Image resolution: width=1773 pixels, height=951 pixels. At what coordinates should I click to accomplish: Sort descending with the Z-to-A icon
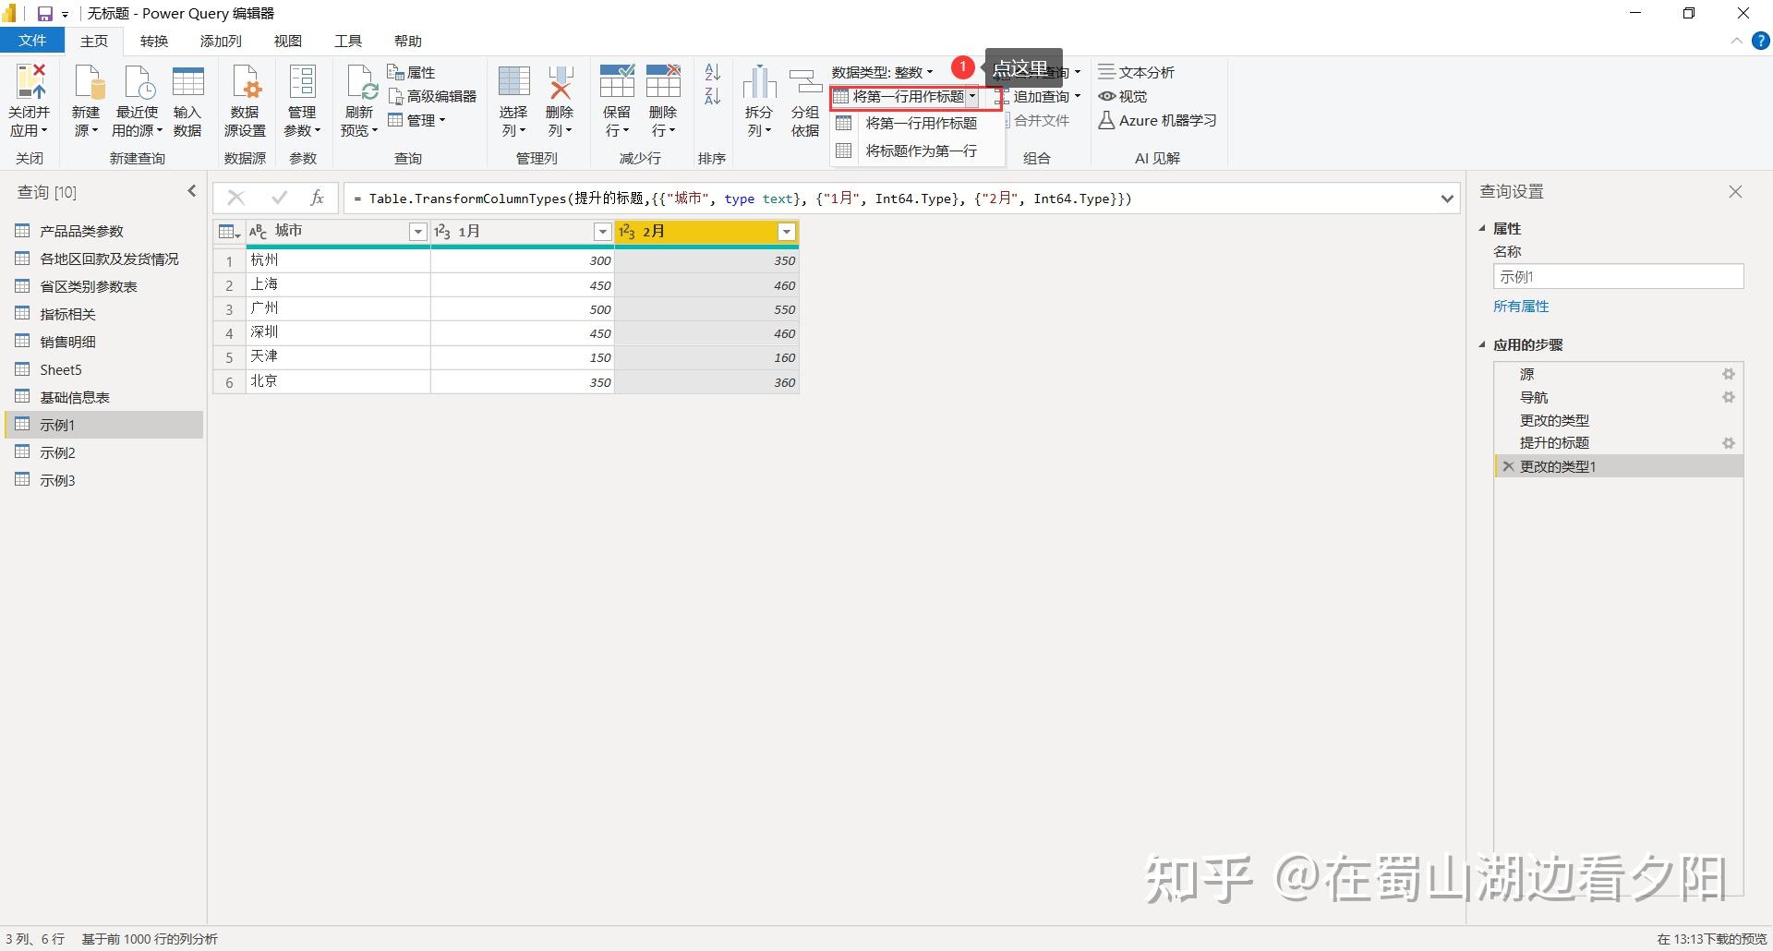point(712,96)
